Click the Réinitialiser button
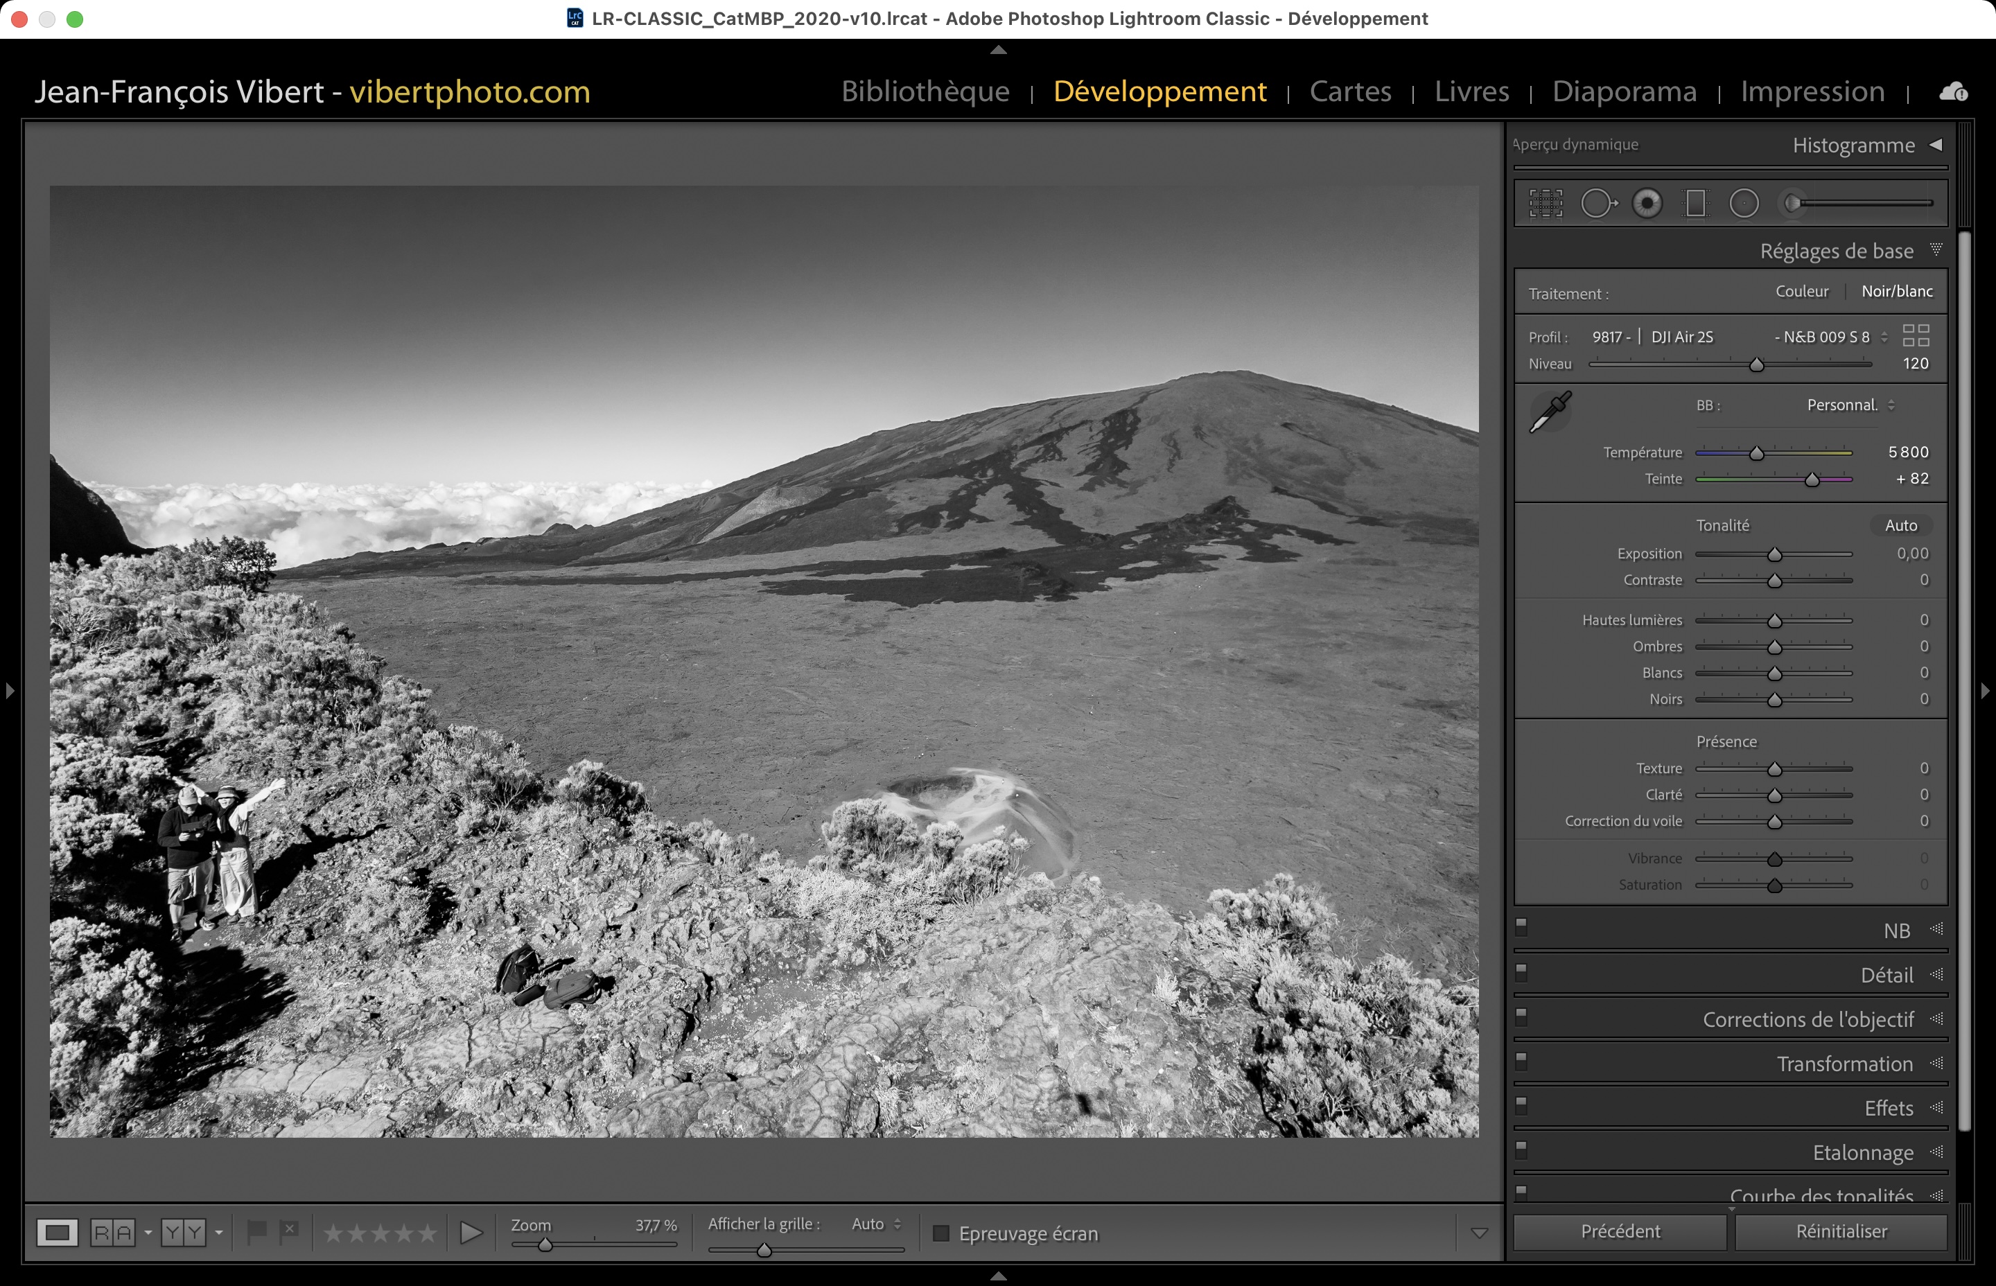1996x1286 pixels. (x=1841, y=1232)
